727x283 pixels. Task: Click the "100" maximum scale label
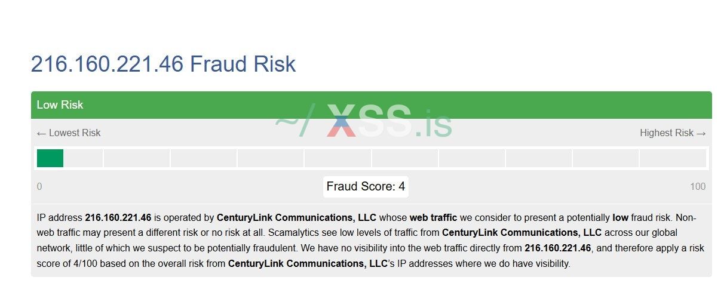tap(697, 187)
